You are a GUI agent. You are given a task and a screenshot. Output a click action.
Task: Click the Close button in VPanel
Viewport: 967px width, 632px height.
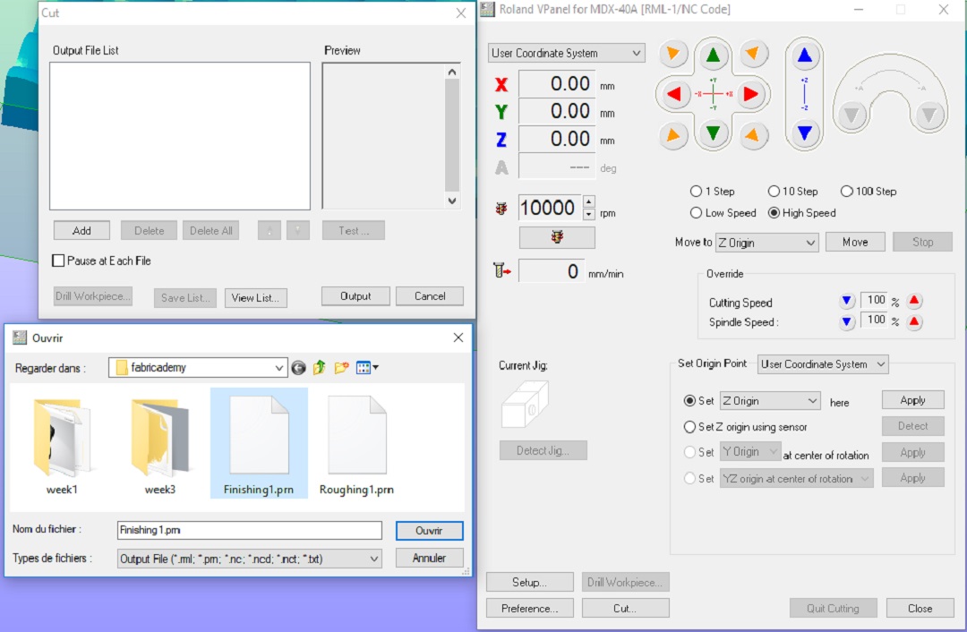(x=920, y=609)
